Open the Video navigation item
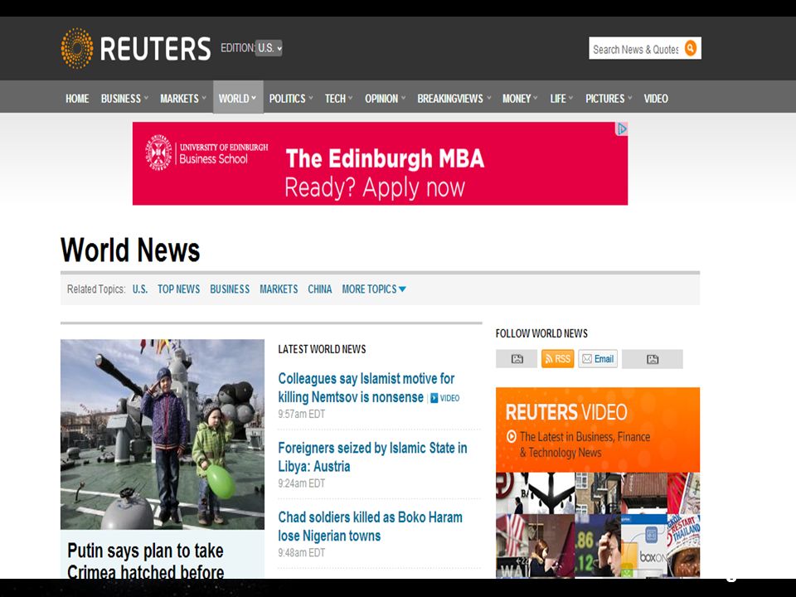Image resolution: width=796 pixels, height=597 pixels. click(x=656, y=99)
